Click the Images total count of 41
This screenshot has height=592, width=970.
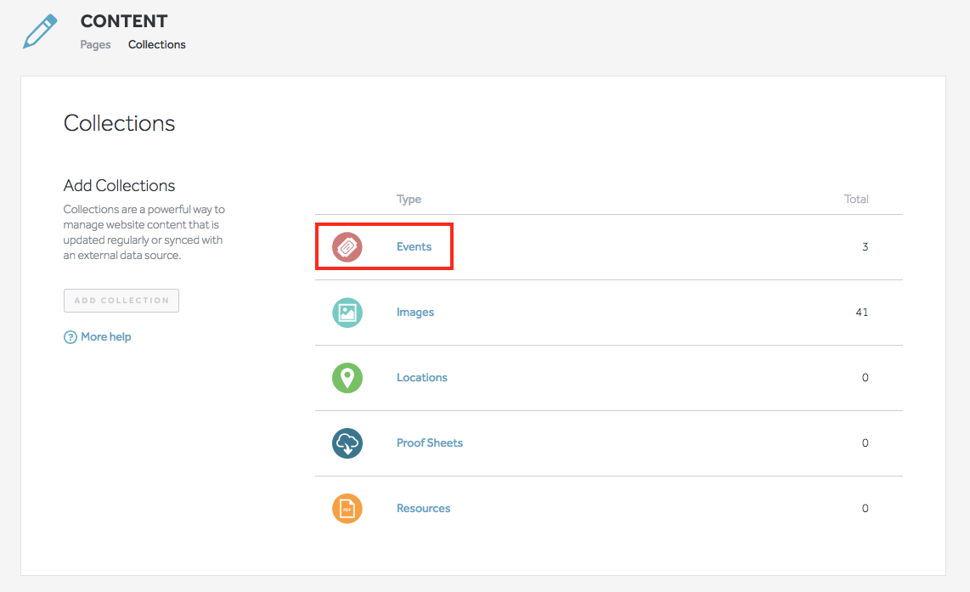pos(861,313)
